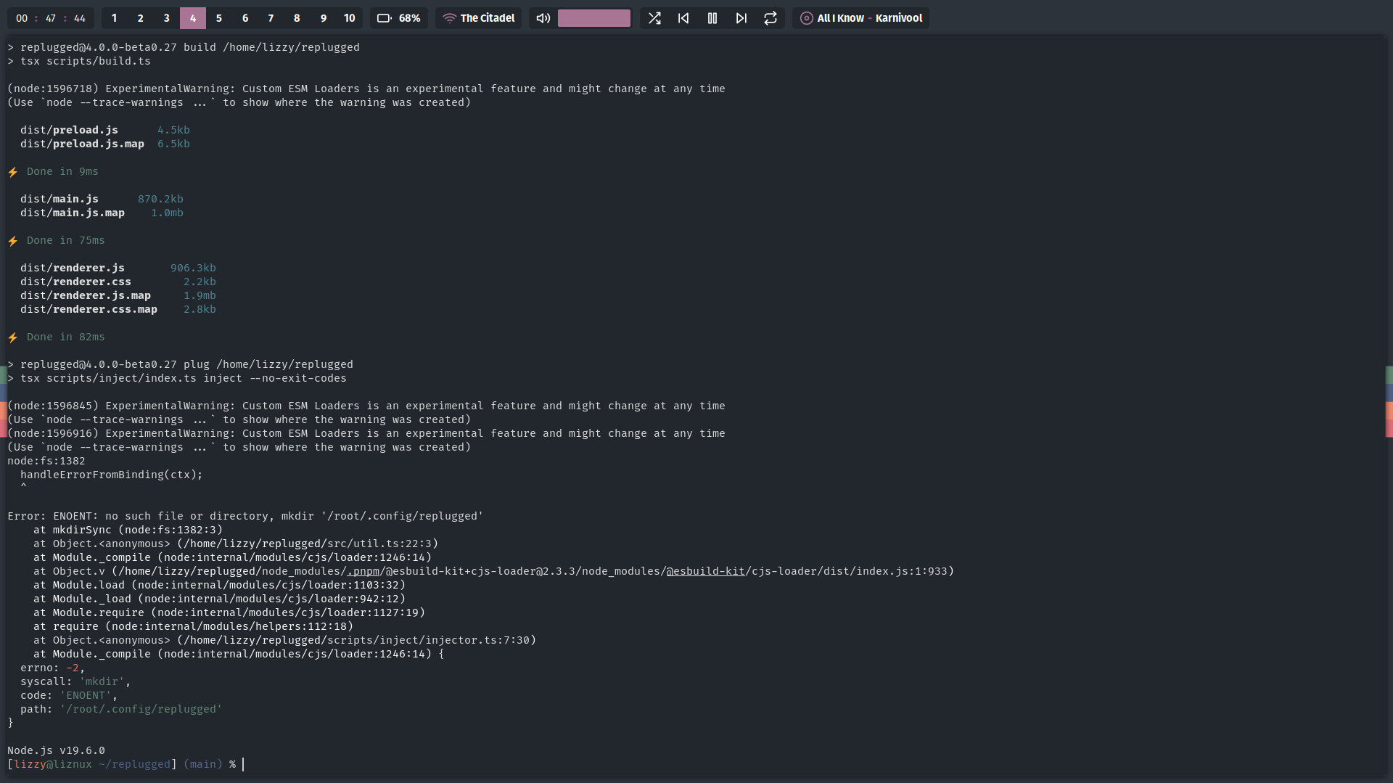Click dist/main.js file name
Viewport: 1393px width, 783px height.
pos(59,199)
